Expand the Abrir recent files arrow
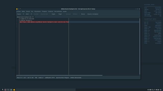The image size is (163, 91). tap(31, 14)
